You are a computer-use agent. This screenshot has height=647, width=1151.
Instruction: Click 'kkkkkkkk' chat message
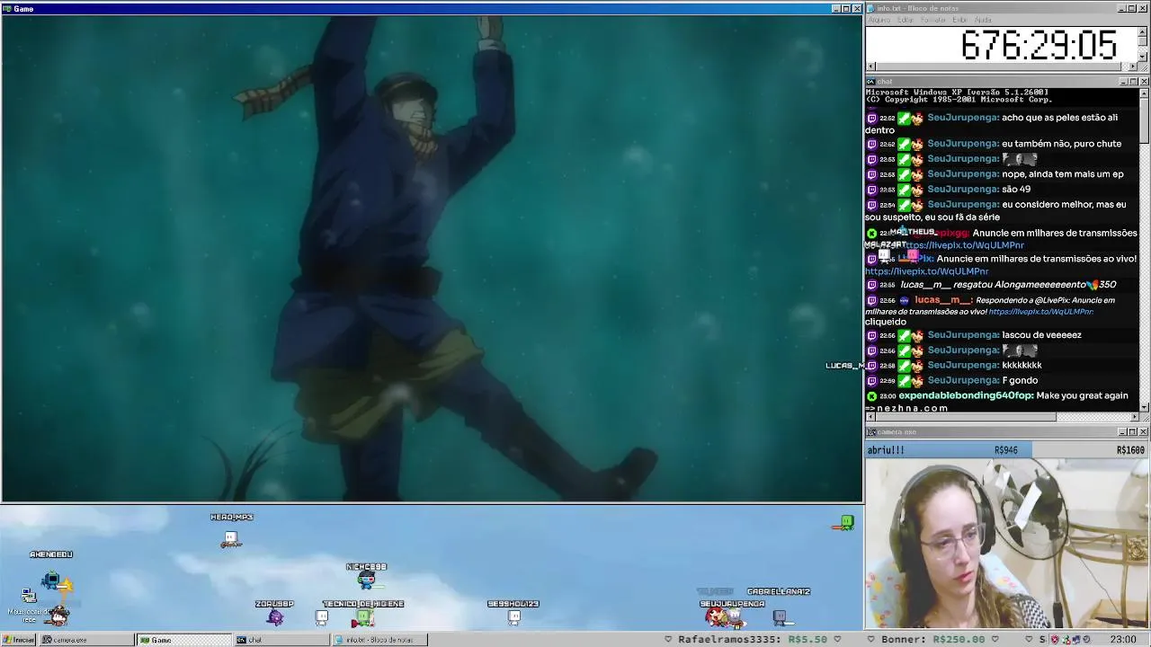[1022, 366]
